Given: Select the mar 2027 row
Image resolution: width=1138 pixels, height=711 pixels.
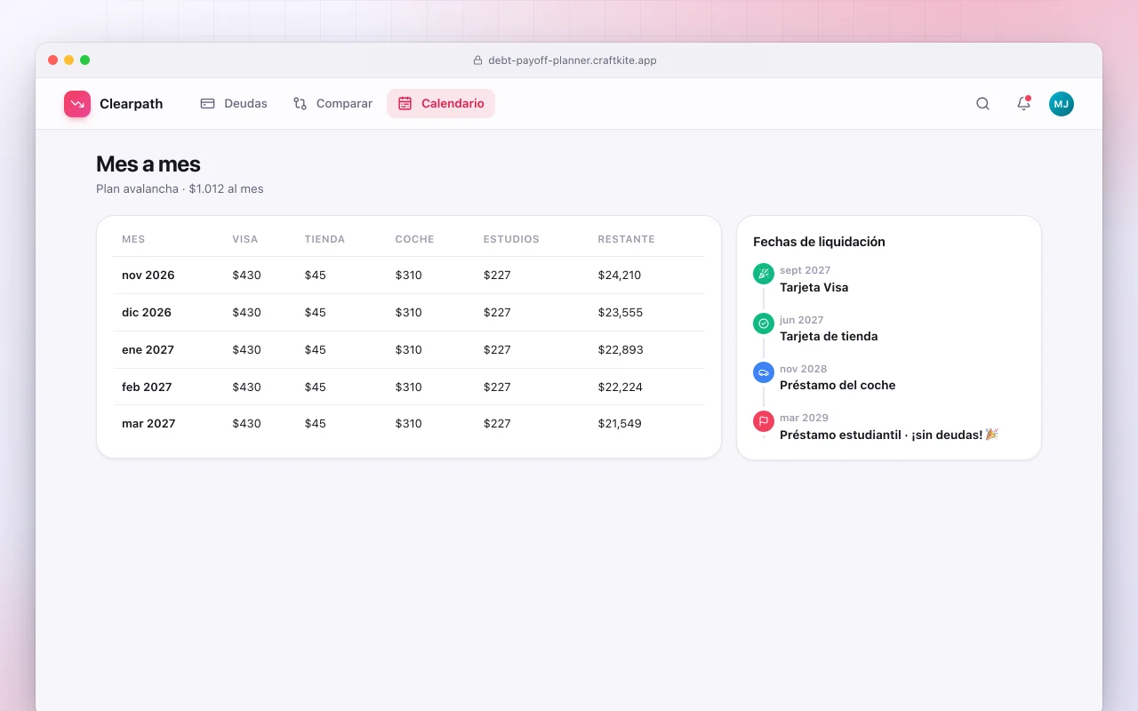Looking at the screenshot, I should [409, 424].
